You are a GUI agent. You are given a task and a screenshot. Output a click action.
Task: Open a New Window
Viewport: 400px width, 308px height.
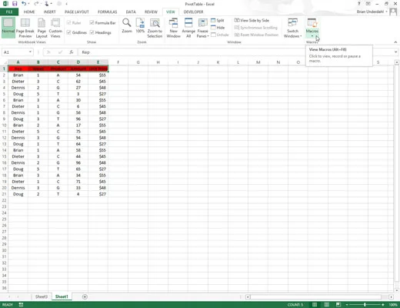pyautogui.click(x=173, y=28)
